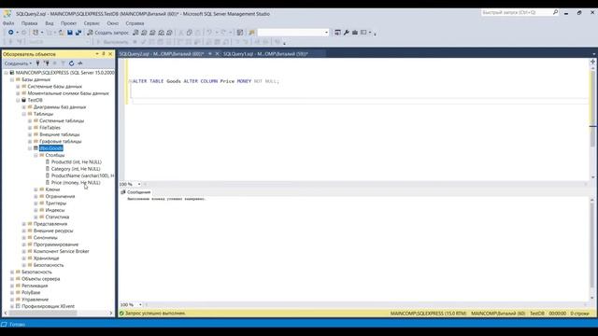Close the Object Explorer panel

110,54
